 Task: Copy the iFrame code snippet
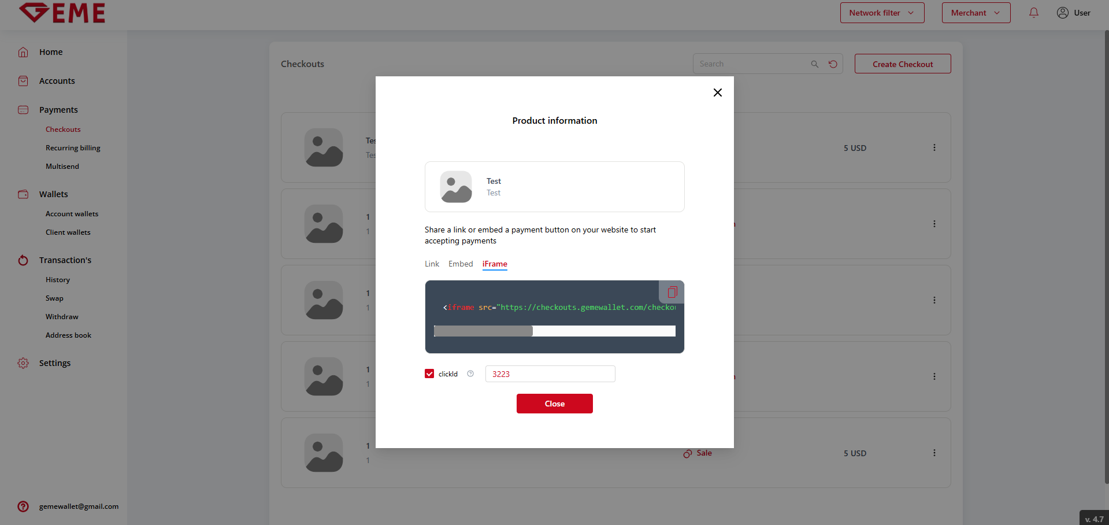(x=672, y=292)
